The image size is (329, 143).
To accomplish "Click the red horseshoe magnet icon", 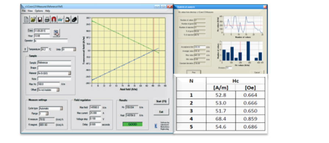I will 54,19.
